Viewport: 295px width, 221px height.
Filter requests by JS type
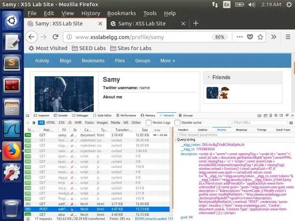click(x=70, y=123)
